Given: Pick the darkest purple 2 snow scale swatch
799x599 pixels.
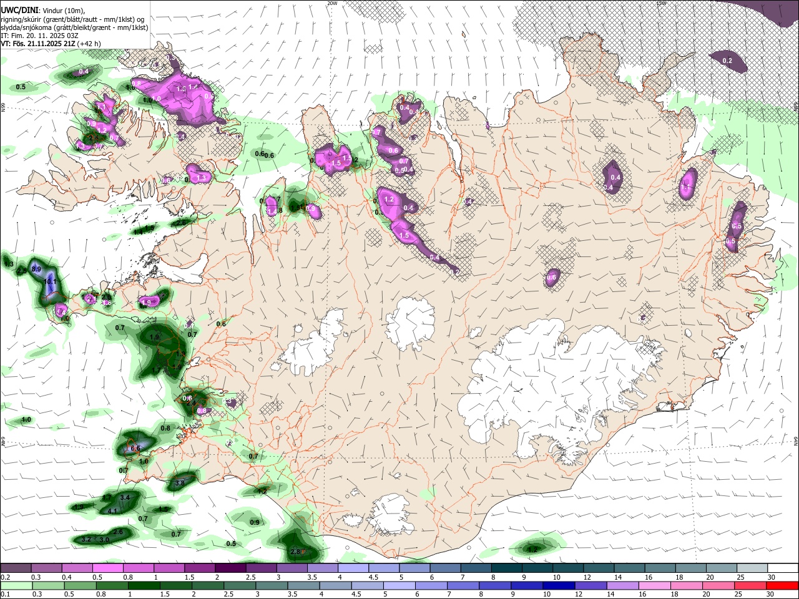Looking at the screenshot, I should pyautogui.click(x=230, y=568).
